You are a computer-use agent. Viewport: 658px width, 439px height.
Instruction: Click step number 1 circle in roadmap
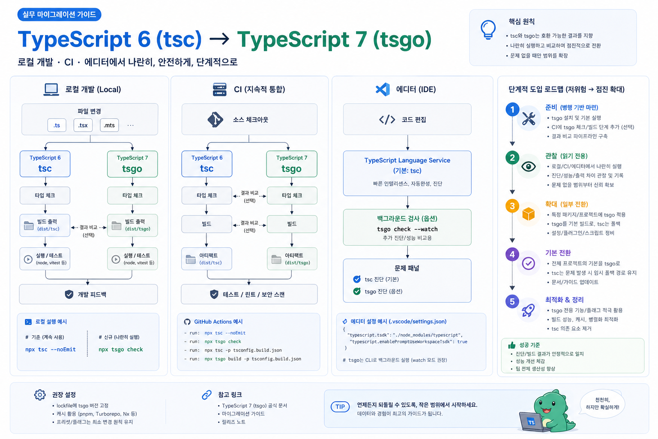512,109
